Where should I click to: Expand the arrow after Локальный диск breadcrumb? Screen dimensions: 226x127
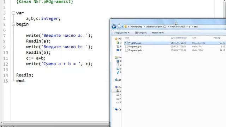point(168,27)
